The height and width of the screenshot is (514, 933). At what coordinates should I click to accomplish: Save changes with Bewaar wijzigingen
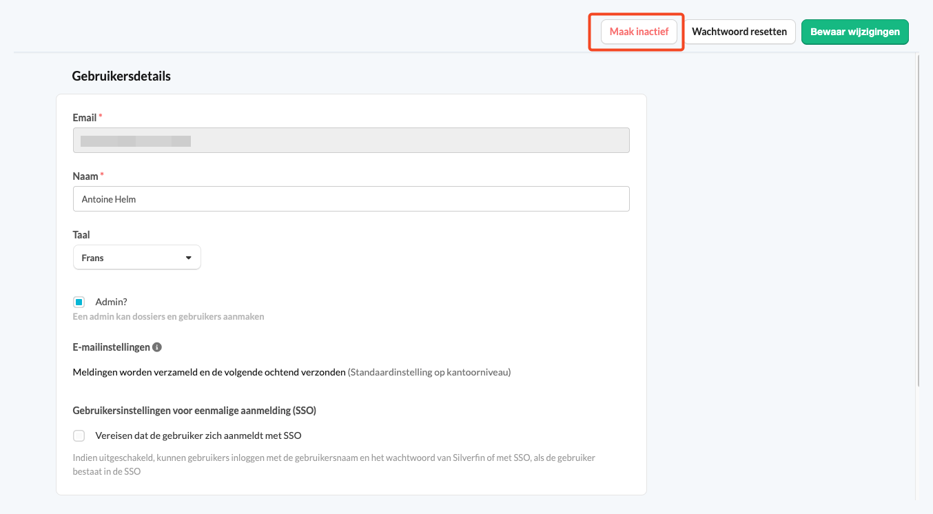coord(855,32)
